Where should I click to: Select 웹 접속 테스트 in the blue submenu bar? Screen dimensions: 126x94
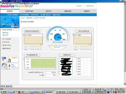(46, 15)
